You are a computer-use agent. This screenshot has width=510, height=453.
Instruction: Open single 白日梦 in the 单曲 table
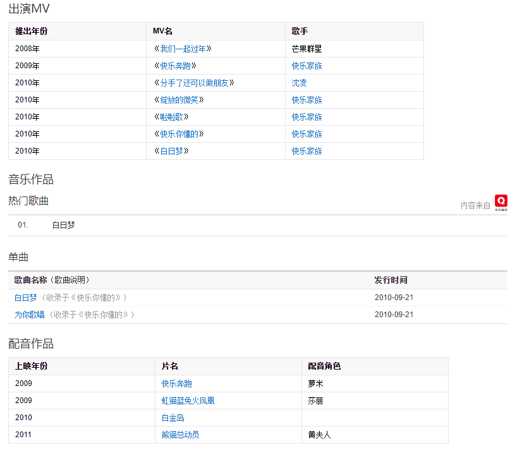(26, 298)
